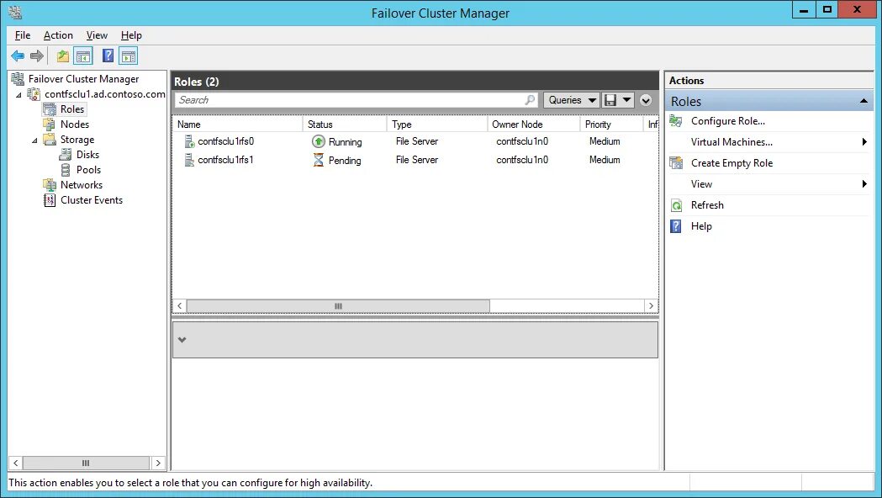Click the Failover Cluster Manager root icon
Image resolution: width=882 pixels, height=498 pixels.
pos(18,79)
